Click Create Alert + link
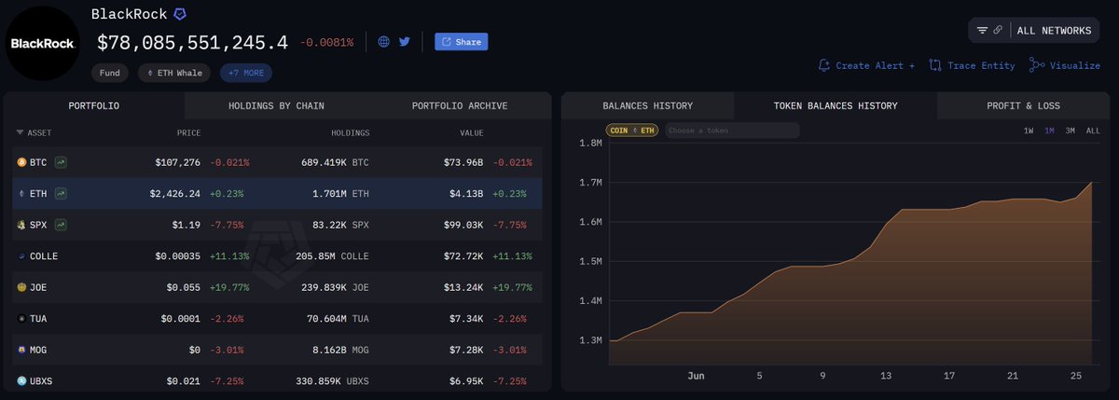The height and width of the screenshot is (400, 1119). [875, 65]
